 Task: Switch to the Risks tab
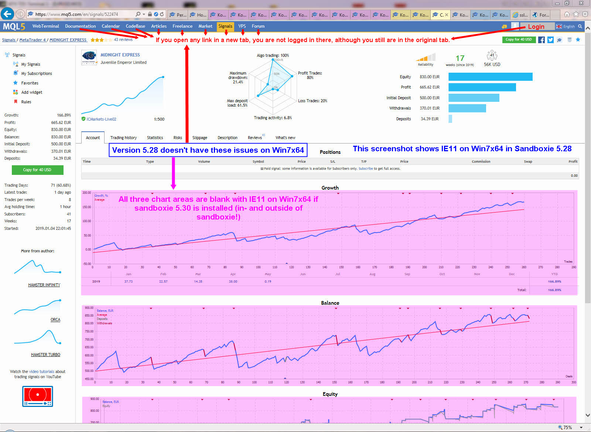178,138
